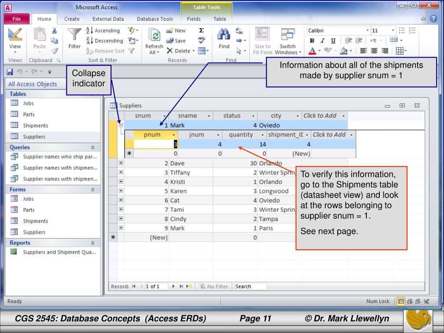Switch to the Create tab

72,19
